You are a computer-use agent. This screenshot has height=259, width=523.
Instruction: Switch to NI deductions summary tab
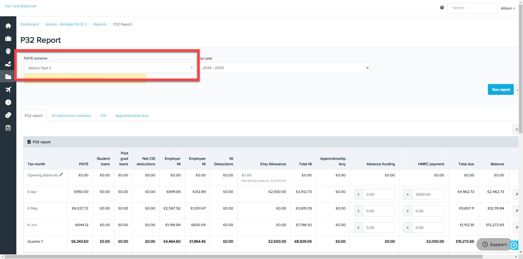[71, 116]
